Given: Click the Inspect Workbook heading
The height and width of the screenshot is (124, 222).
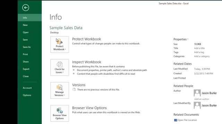Looking at the screenshot, I should pyautogui.click(x=86, y=62).
